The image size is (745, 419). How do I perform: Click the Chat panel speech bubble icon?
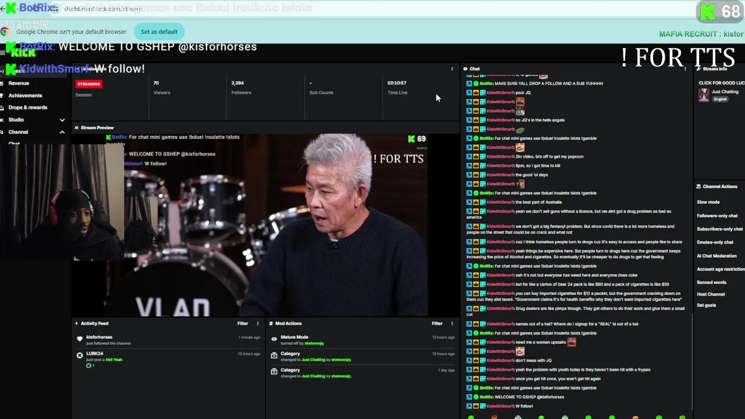466,69
